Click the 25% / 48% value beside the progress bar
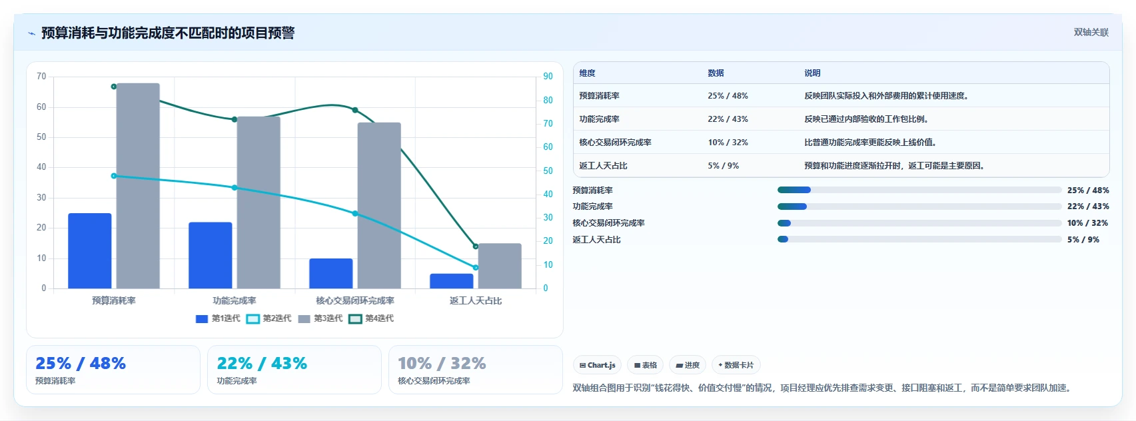1136x421 pixels. tap(1088, 191)
